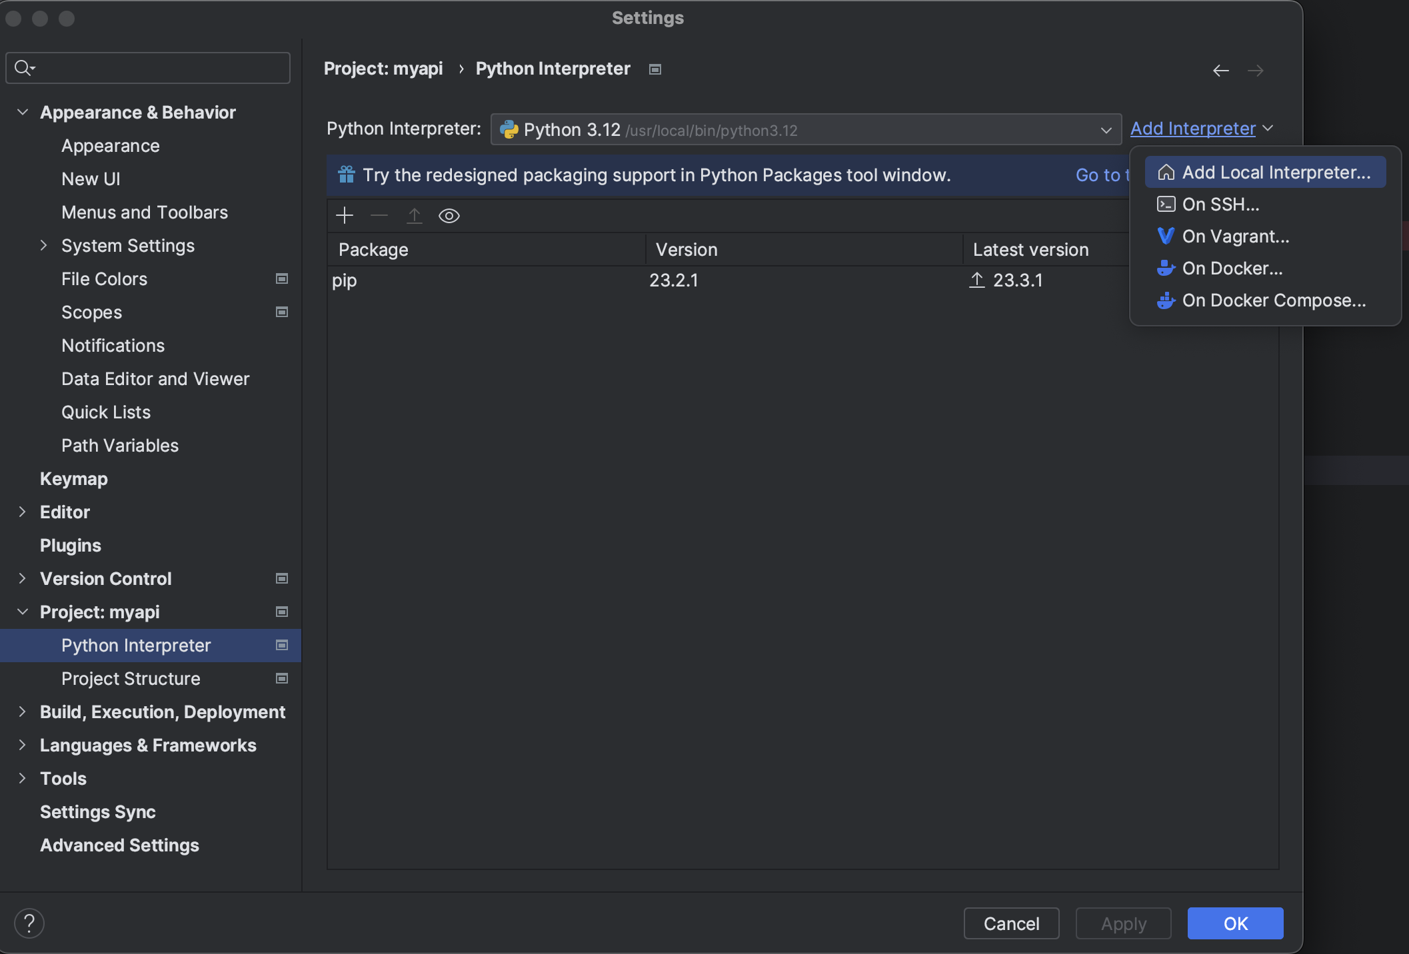
Task: Expand System Settings subtree
Action: point(44,245)
